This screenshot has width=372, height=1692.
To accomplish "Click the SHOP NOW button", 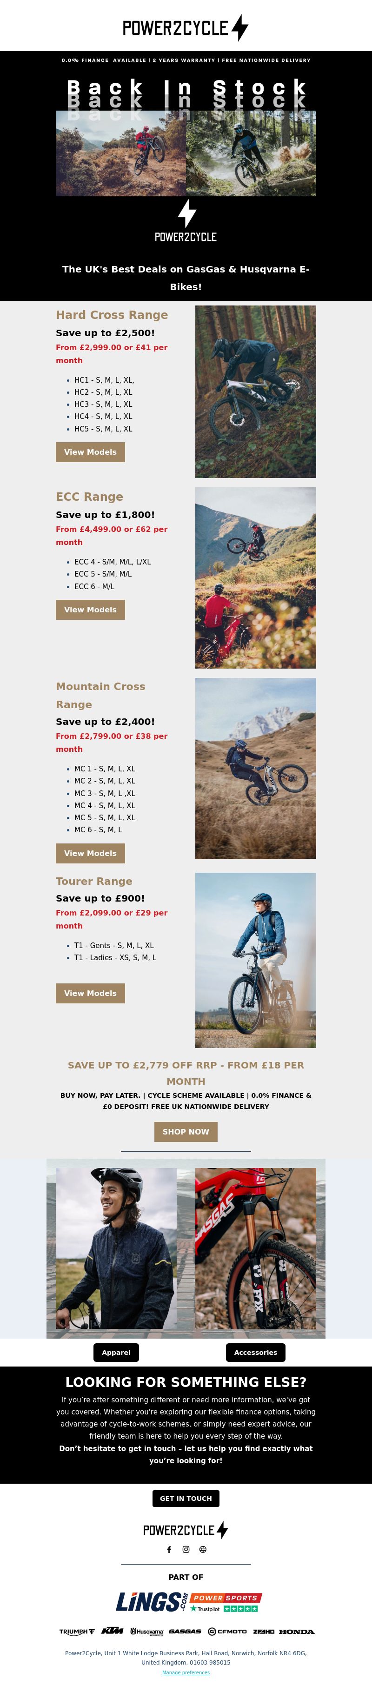I will pos(186,1132).
